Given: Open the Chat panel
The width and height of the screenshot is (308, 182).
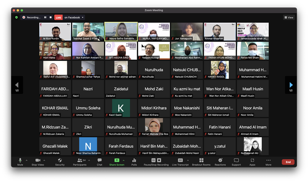Looking at the screenshot, I should click(x=99, y=161).
